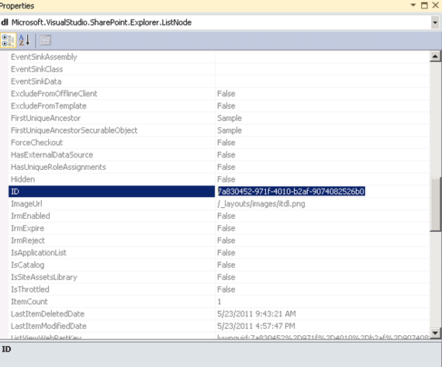Select the FirstUniqueAncestorSecurableObject property
Viewport: 442px width, 367px height.
(74, 130)
